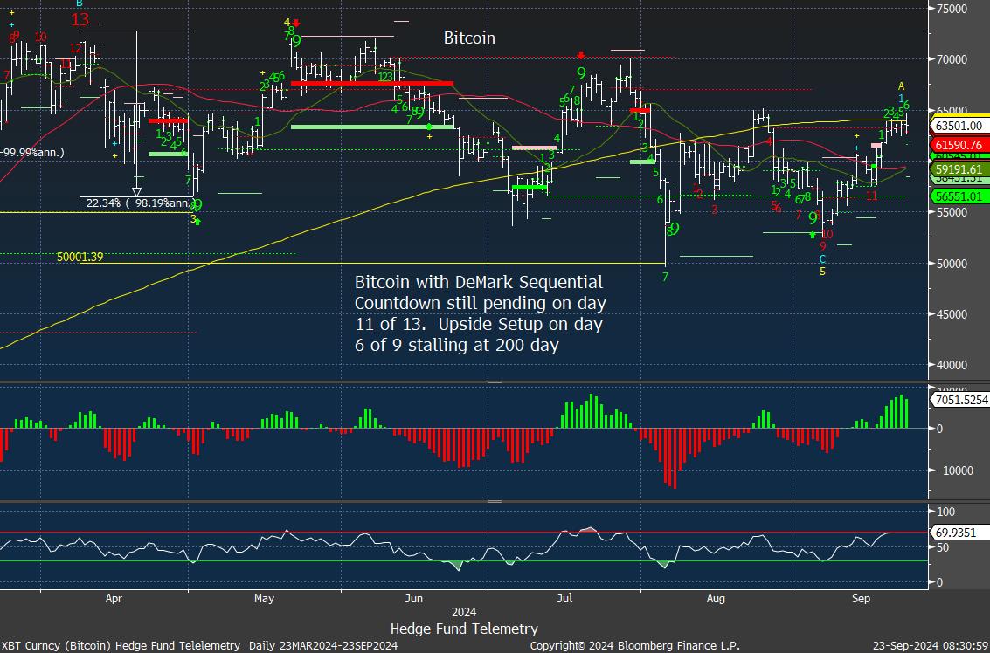Click the Bitcoin chart title

click(x=469, y=38)
